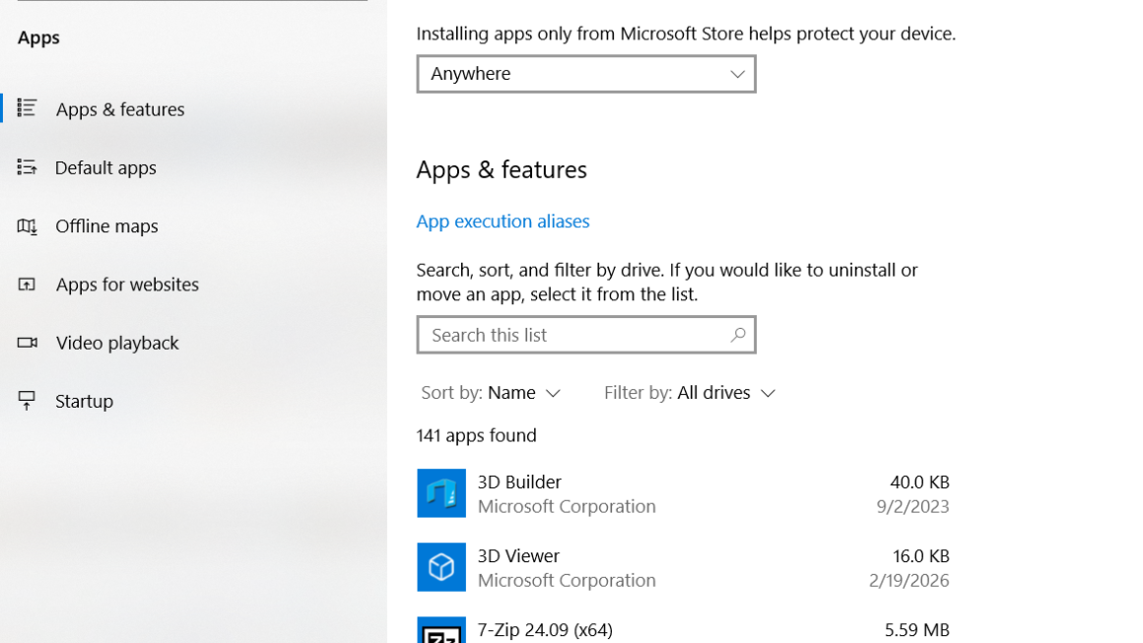The height and width of the screenshot is (643, 1143).
Task: Select the 7-Zip app icon
Action: click(x=440, y=634)
